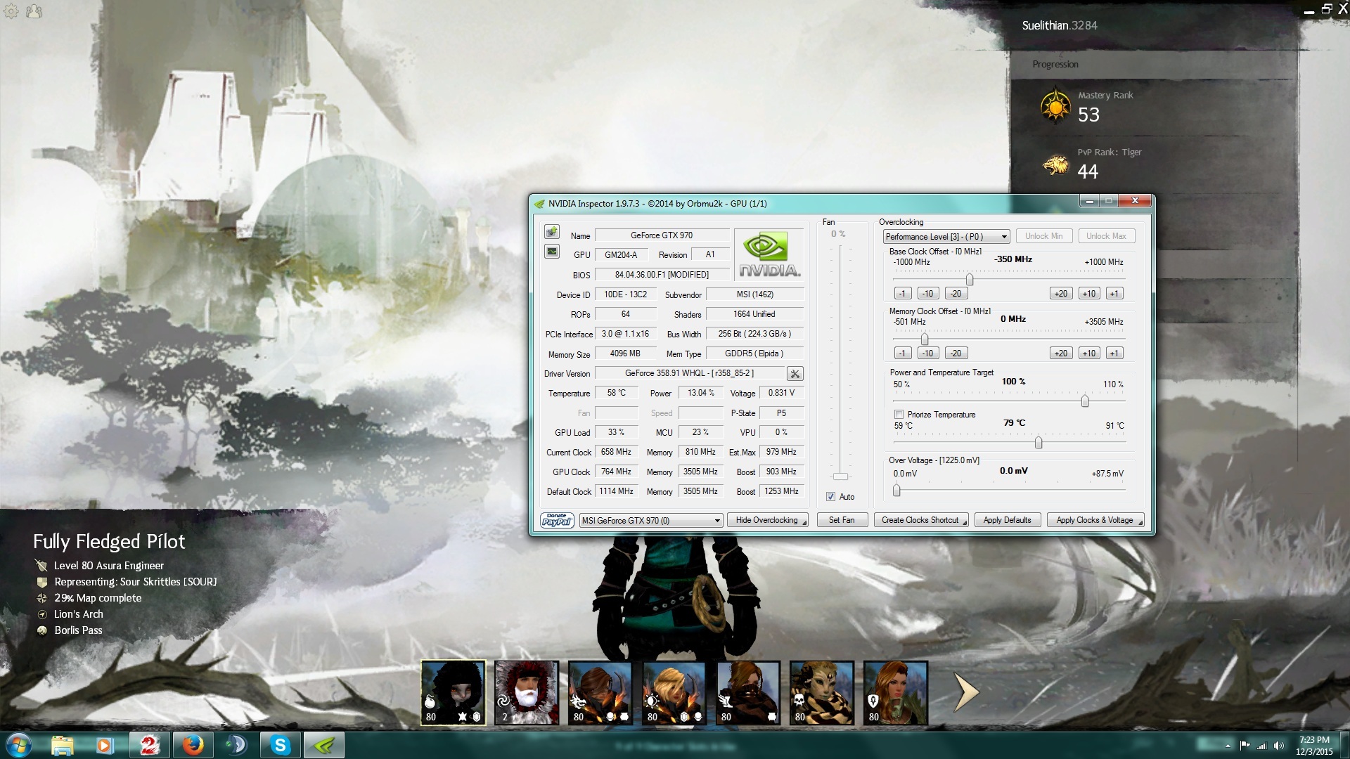Image resolution: width=1350 pixels, height=759 pixels.
Task: Click the Over Voltage slider handle
Action: click(896, 491)
